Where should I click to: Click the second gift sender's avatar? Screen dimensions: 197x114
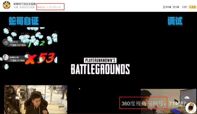(5, 57)
